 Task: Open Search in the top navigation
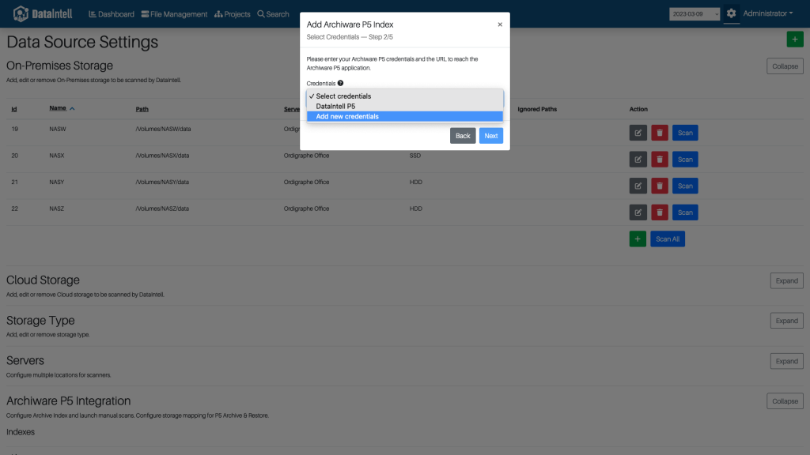pyautogui.click(x=273, y=14)
